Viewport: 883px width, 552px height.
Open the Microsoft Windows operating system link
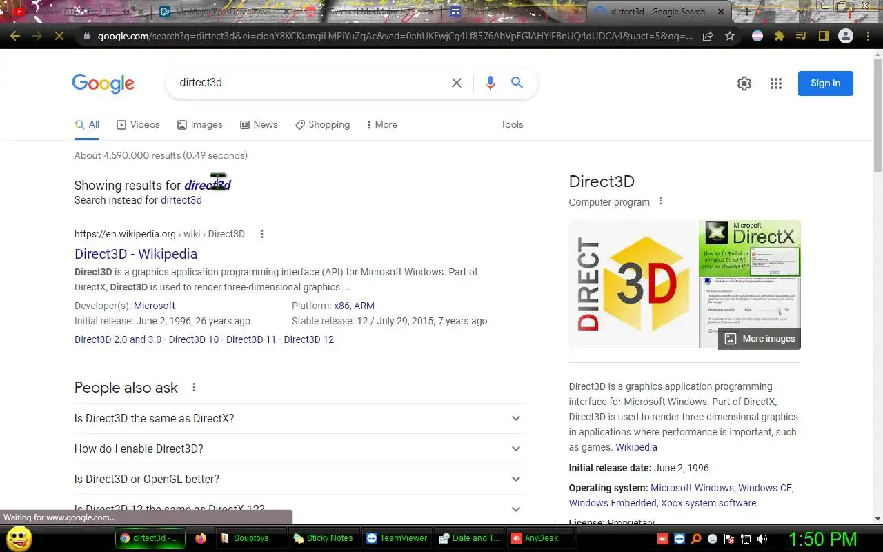click(x=693, y=488)
